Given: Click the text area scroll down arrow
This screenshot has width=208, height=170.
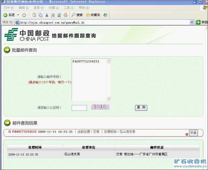Looking at the screenshot, I should (x=109, y=99).
